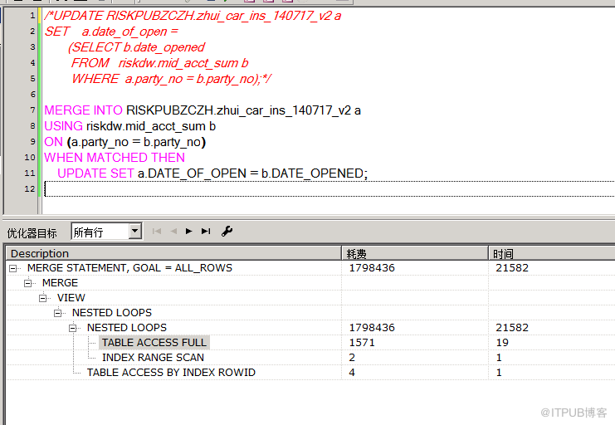Collapse the MERGE node

click(x=28, y=283)
